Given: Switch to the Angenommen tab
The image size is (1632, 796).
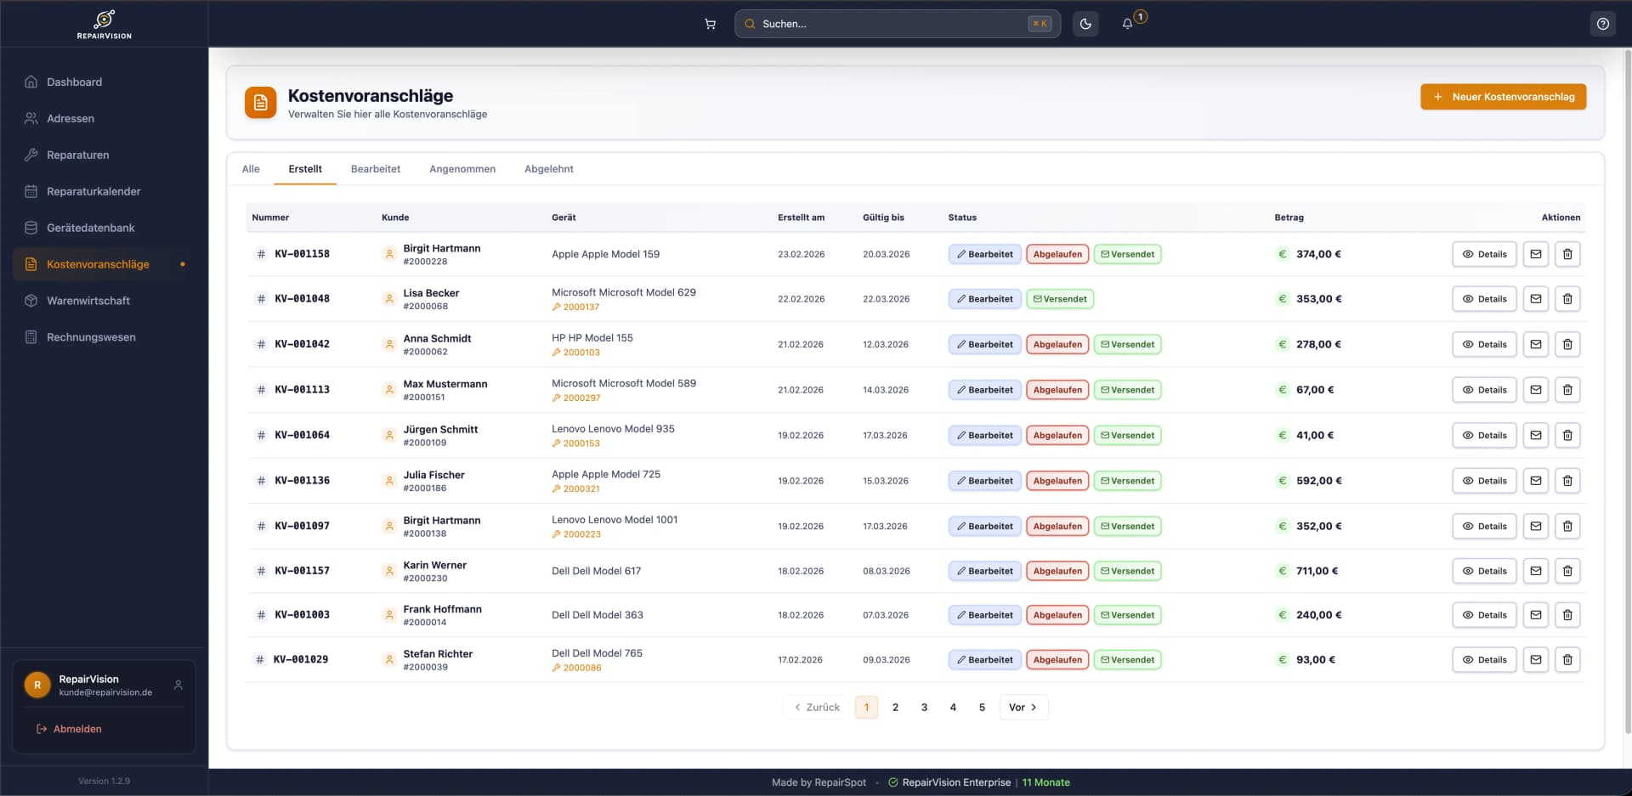Looking at the screenshot, I should tap(462, 169).
